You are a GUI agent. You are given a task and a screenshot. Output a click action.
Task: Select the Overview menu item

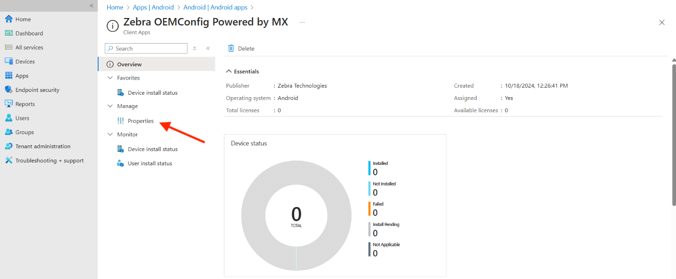pos(129,64)
